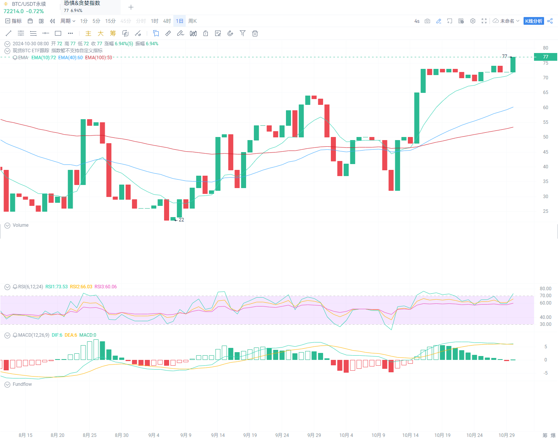
Task: Open more drawing tools ellipsis
Action: click(x=70, y=33)
